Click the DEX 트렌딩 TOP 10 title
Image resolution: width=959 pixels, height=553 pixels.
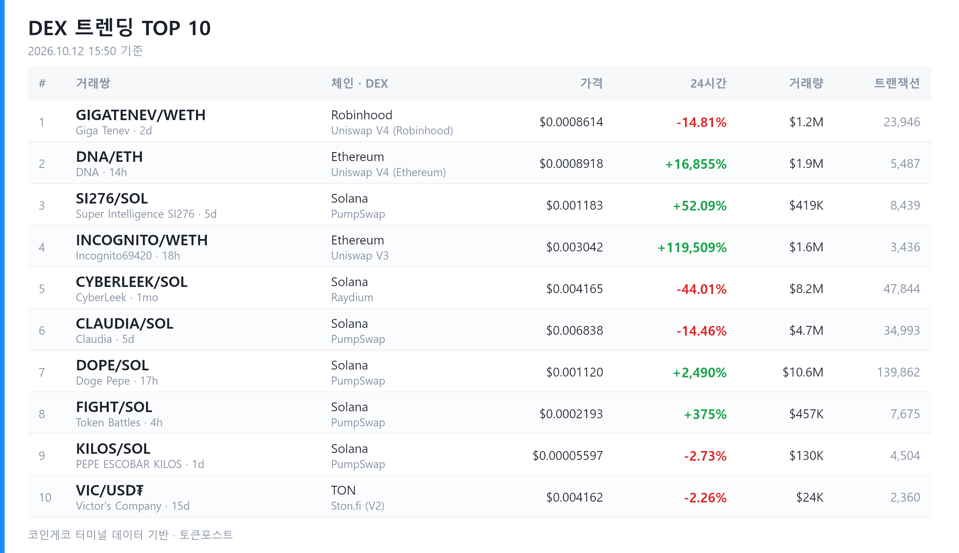(x=119, y=28)
